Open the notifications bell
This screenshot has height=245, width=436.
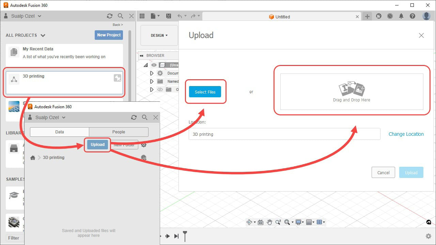coord(401,16)
